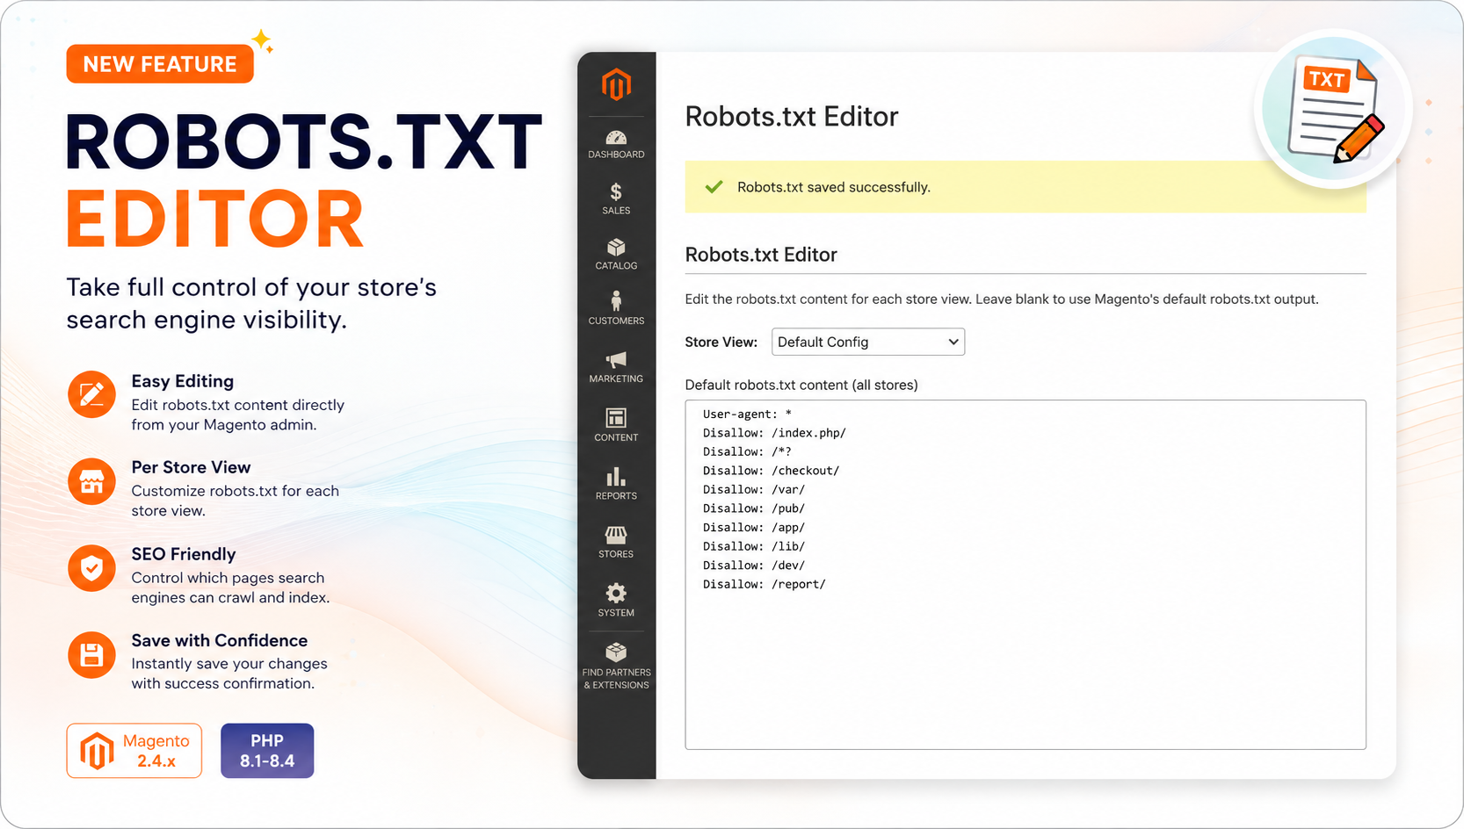The width and height of the screenshot is (1464, 829).
Task: Click the 'Edit the robots.txt content' instruction text
Action: point(1002,299)
